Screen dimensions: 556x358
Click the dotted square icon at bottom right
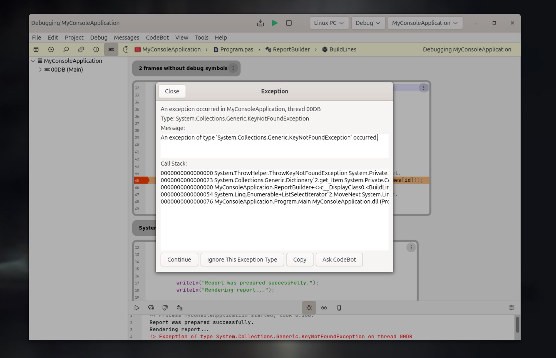(512, 307)
